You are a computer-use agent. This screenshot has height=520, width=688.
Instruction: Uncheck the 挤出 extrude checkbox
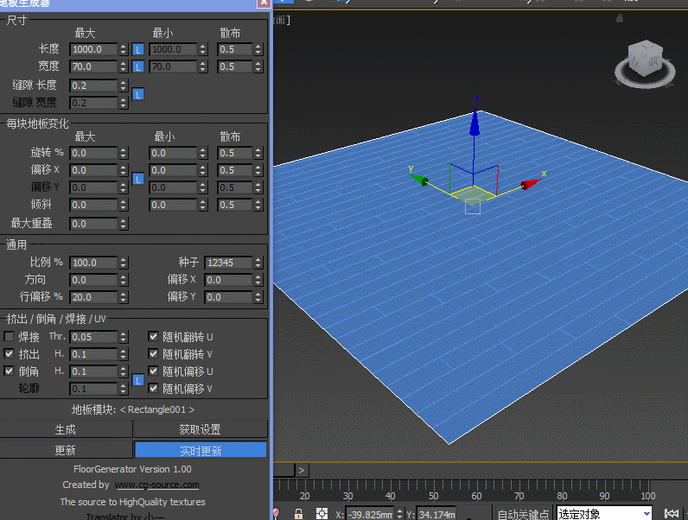click(x=10, y=354)
